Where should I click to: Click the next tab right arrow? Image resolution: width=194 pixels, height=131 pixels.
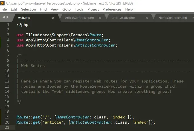tap(8, 17)
